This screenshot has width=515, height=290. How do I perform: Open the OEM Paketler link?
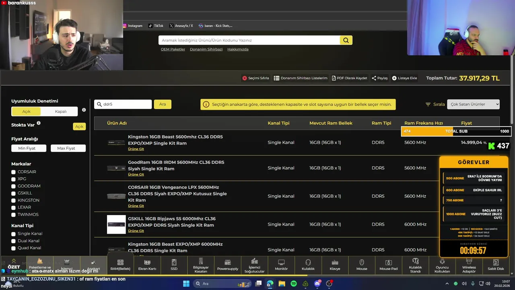click(x=173, y=49)
